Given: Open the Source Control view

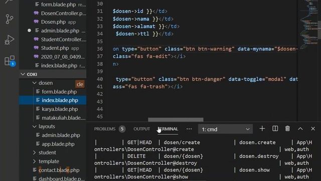Looking at the screenshot, I should 9,19.
